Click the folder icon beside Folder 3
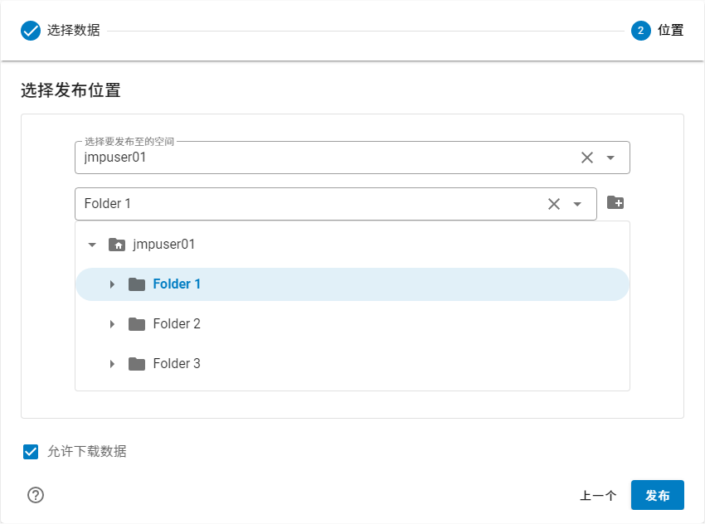Screen dimensions: 705x524 click(x=137, y=363)
